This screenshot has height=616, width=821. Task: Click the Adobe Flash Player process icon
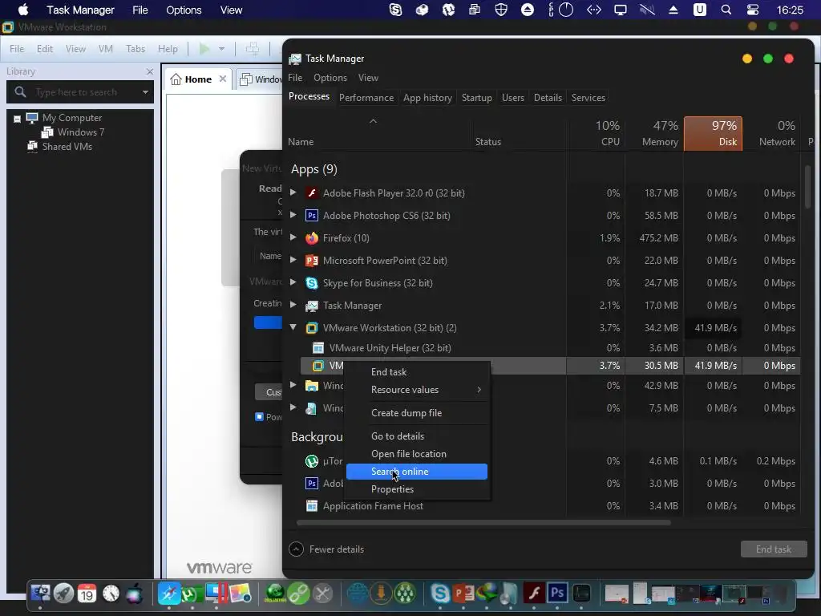click(312, 193)
